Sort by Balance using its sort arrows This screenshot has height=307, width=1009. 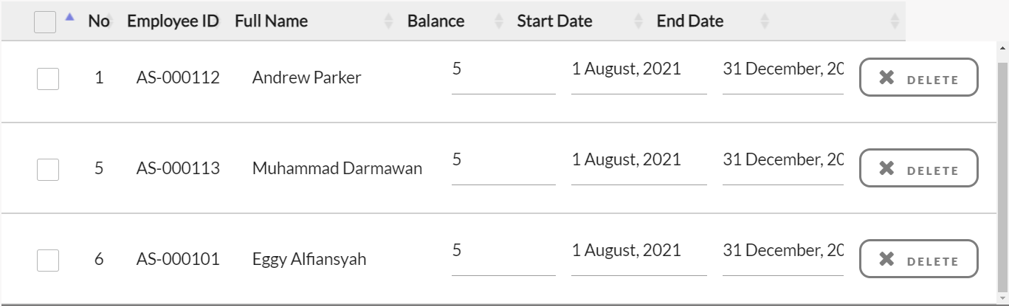pos(499,22)
